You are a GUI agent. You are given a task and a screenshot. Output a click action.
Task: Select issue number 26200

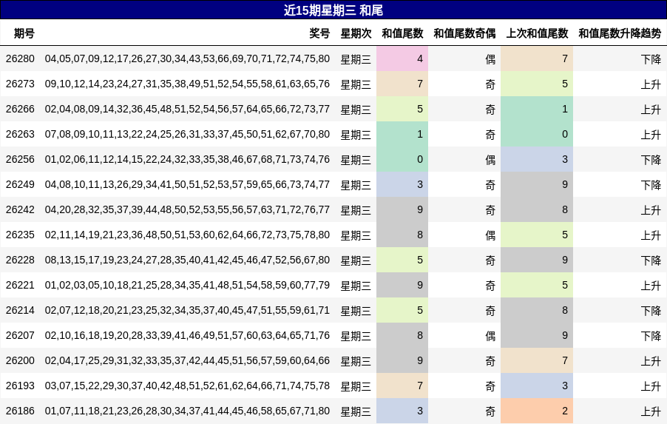point(20,360)
